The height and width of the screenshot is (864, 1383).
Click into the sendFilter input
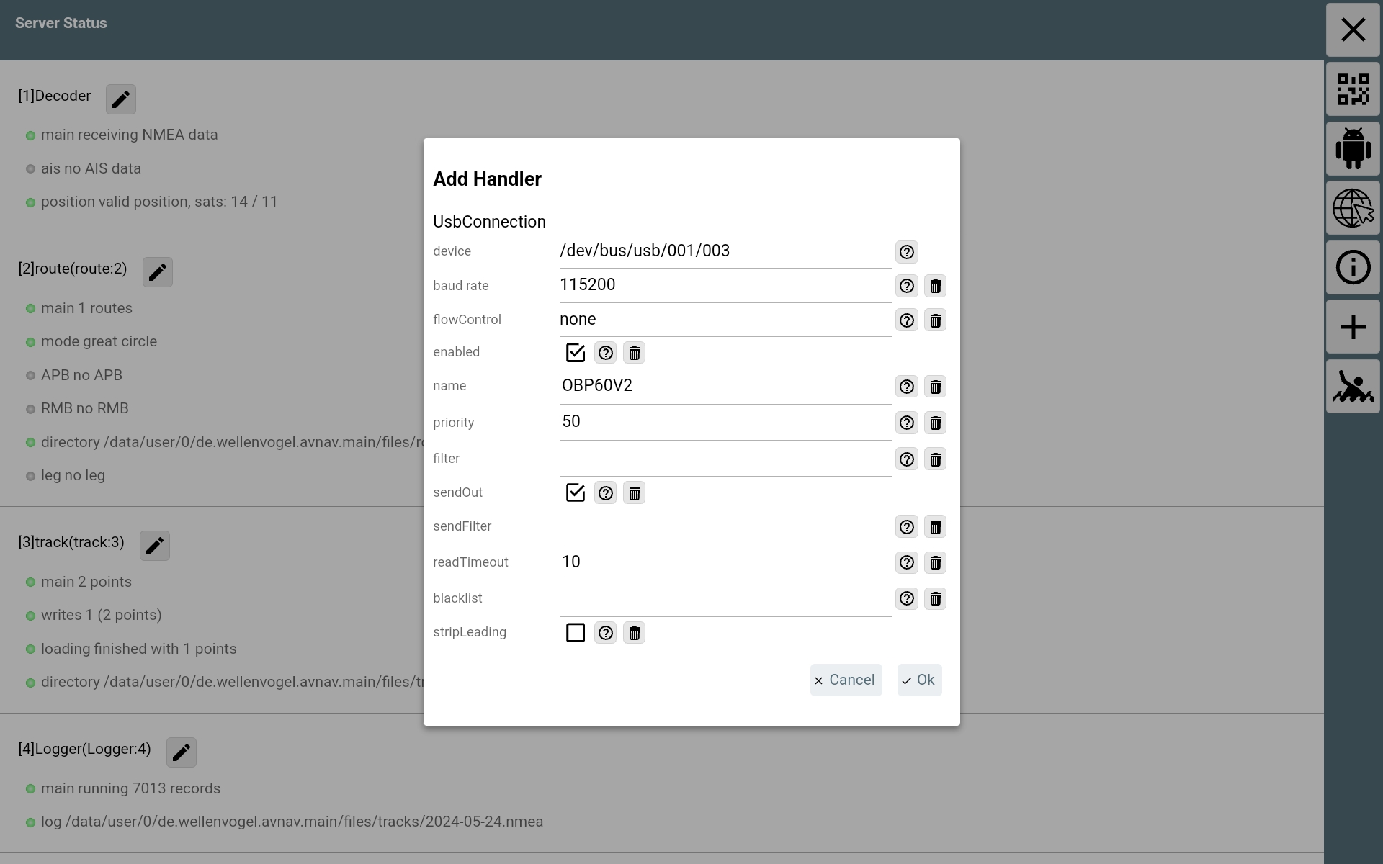[725, 526]
